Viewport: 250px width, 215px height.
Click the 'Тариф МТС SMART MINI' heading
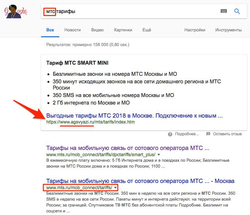click(77, 63)
